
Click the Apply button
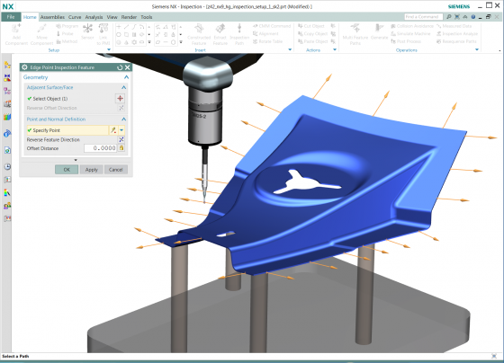coord(91,170)
